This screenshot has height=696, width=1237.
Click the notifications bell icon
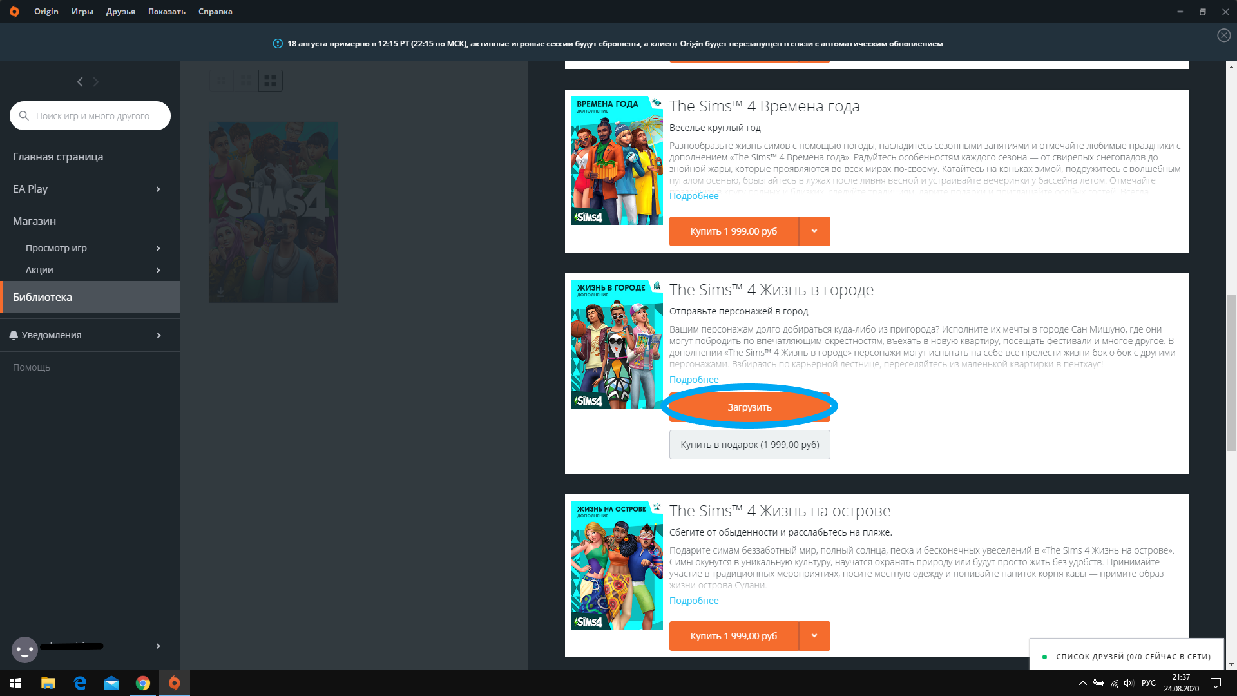click(14, 335)
